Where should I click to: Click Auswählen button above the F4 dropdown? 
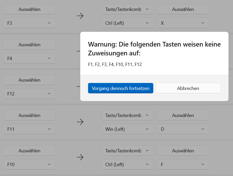click(x=29, y=45)
